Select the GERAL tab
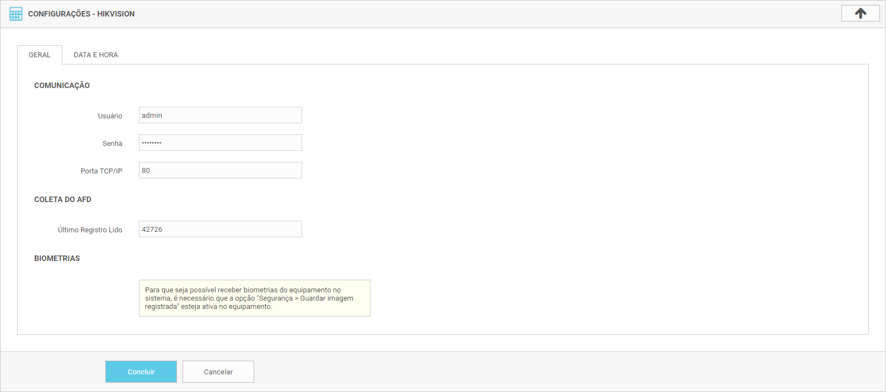The width and height of the screenshot is (886, 392). pos(40,55)
